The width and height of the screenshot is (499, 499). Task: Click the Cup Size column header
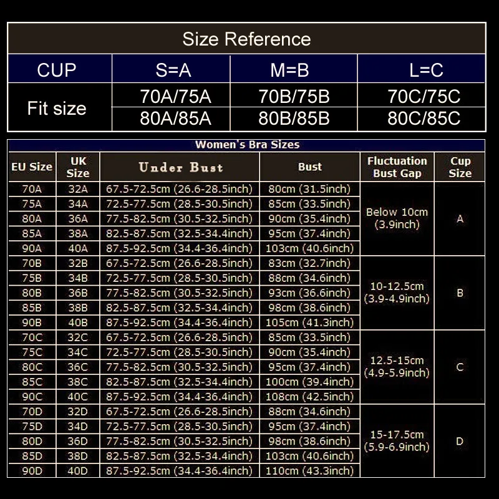click(x=460, y=167)
